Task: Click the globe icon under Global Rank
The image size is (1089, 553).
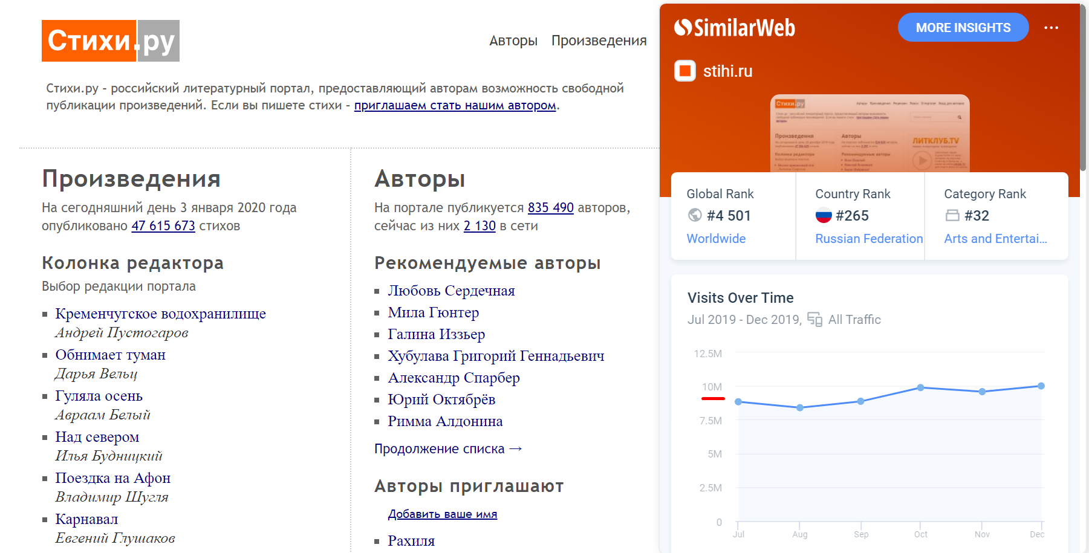Action: coord(695,215)
